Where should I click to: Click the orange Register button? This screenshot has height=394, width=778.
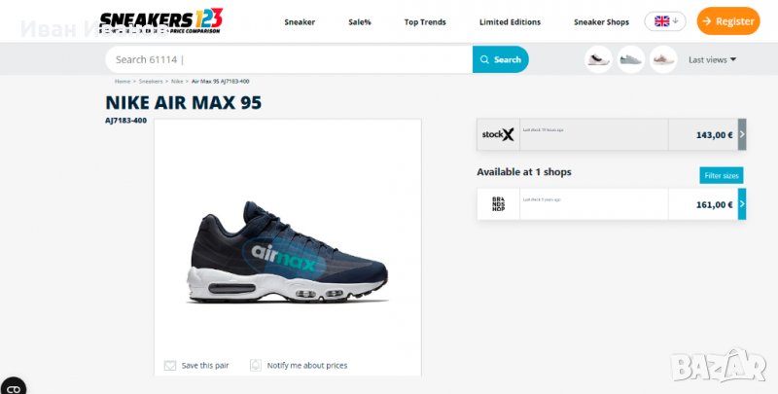point(728,20)
